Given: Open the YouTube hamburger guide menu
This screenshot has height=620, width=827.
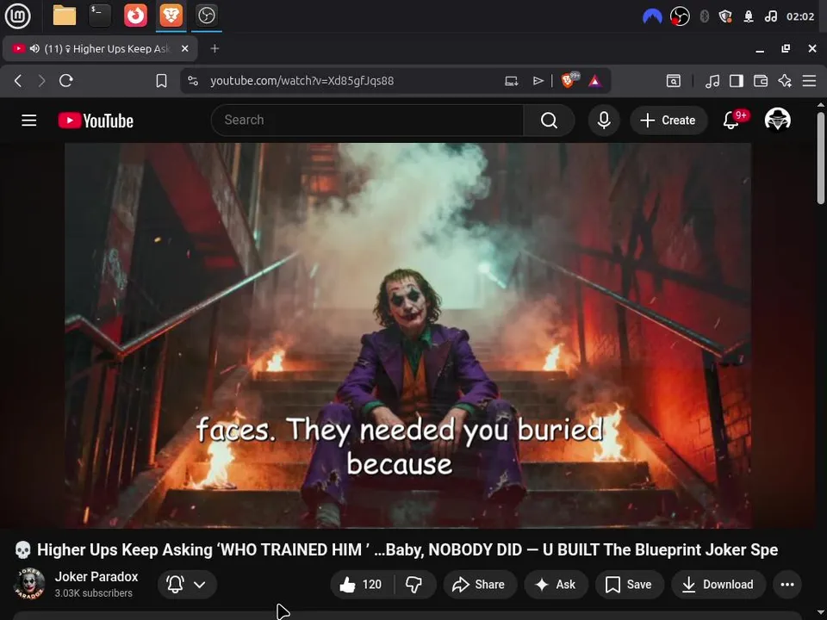Looking at the screenshot, I should click(x=29, y=121).
